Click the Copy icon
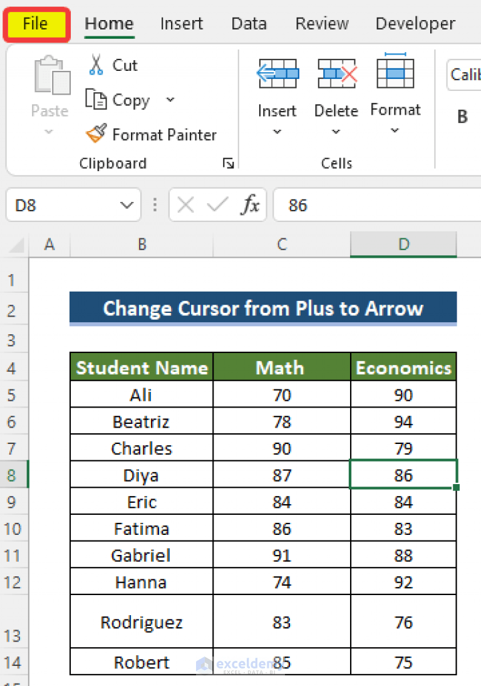Viewport: 481px width, 686px height. 96,100
